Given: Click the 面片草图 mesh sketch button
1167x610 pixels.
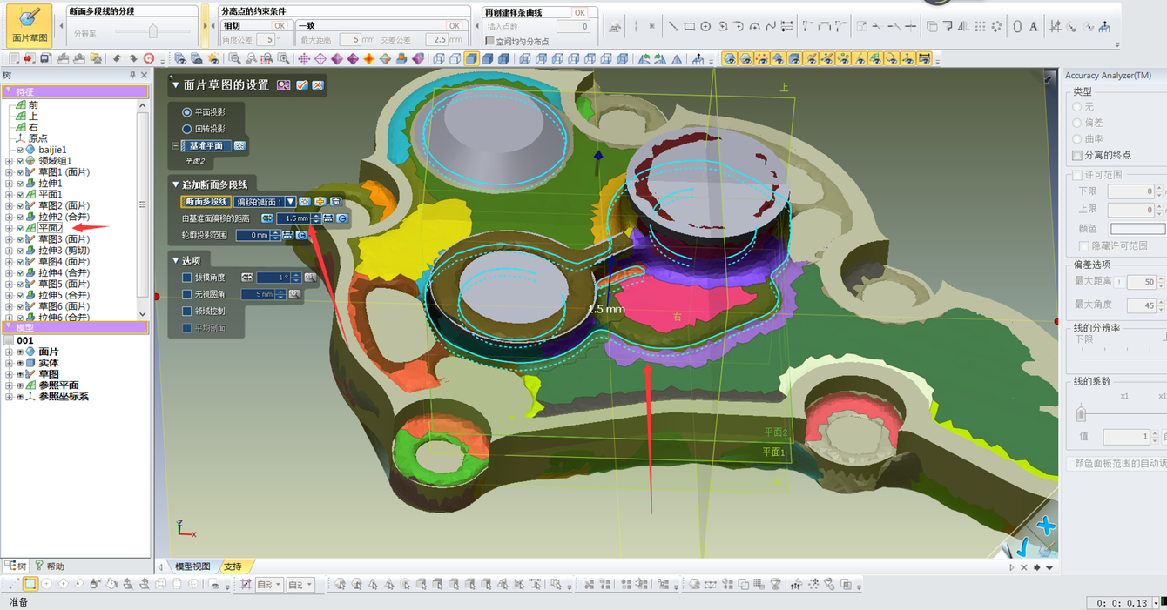Looking at the screenshot, I should click(30, 24).
